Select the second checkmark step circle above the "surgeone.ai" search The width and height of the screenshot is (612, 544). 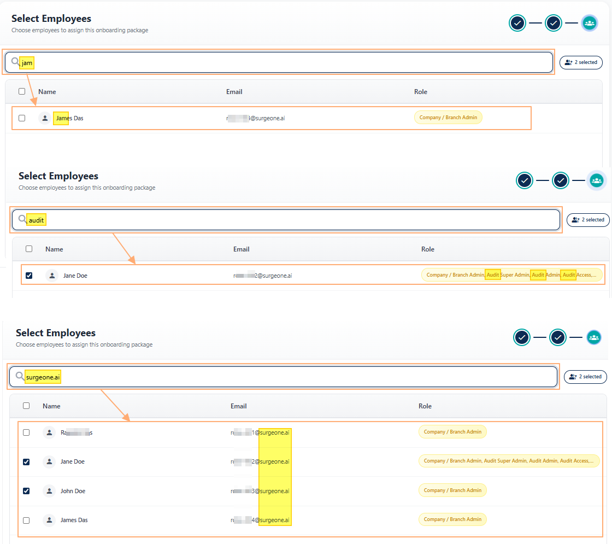(x=557, y=337)
